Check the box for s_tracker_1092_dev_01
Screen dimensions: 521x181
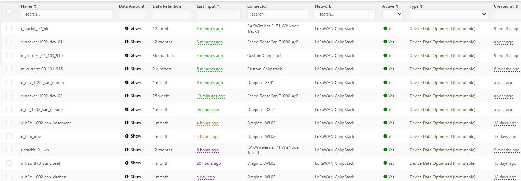point(9,42)
